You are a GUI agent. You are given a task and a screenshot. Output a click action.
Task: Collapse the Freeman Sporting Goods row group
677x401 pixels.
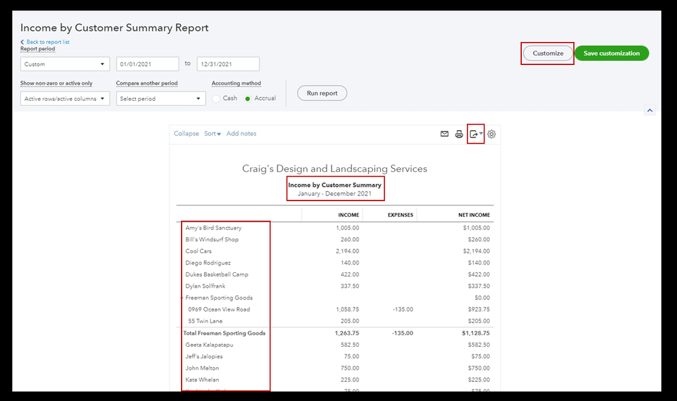182,298
